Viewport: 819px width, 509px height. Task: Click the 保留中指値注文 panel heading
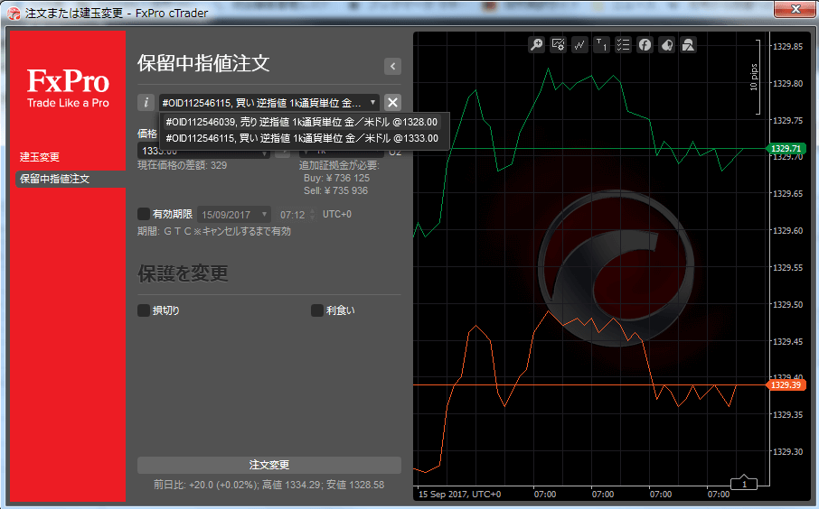click(x=203, y=63)
